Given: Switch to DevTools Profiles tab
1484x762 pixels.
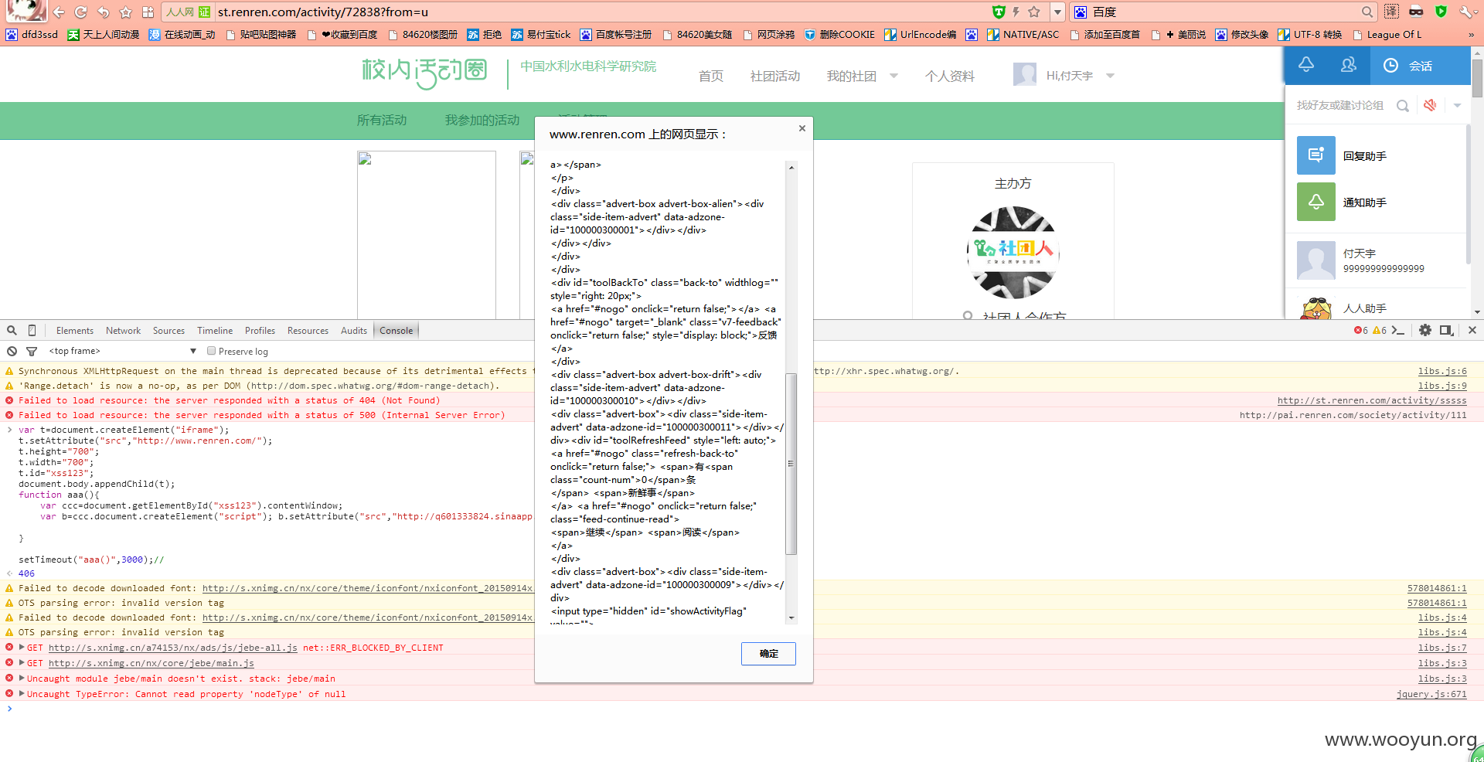Looking at the screenshot, I should [x=260, y=330].
